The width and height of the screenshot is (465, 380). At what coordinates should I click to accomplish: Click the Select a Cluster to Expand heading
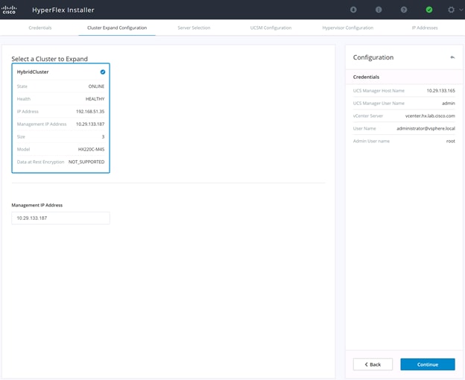click(49, 59)
